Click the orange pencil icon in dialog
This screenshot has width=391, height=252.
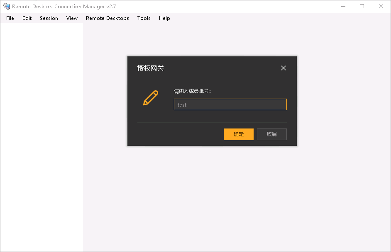coord(151,98)
